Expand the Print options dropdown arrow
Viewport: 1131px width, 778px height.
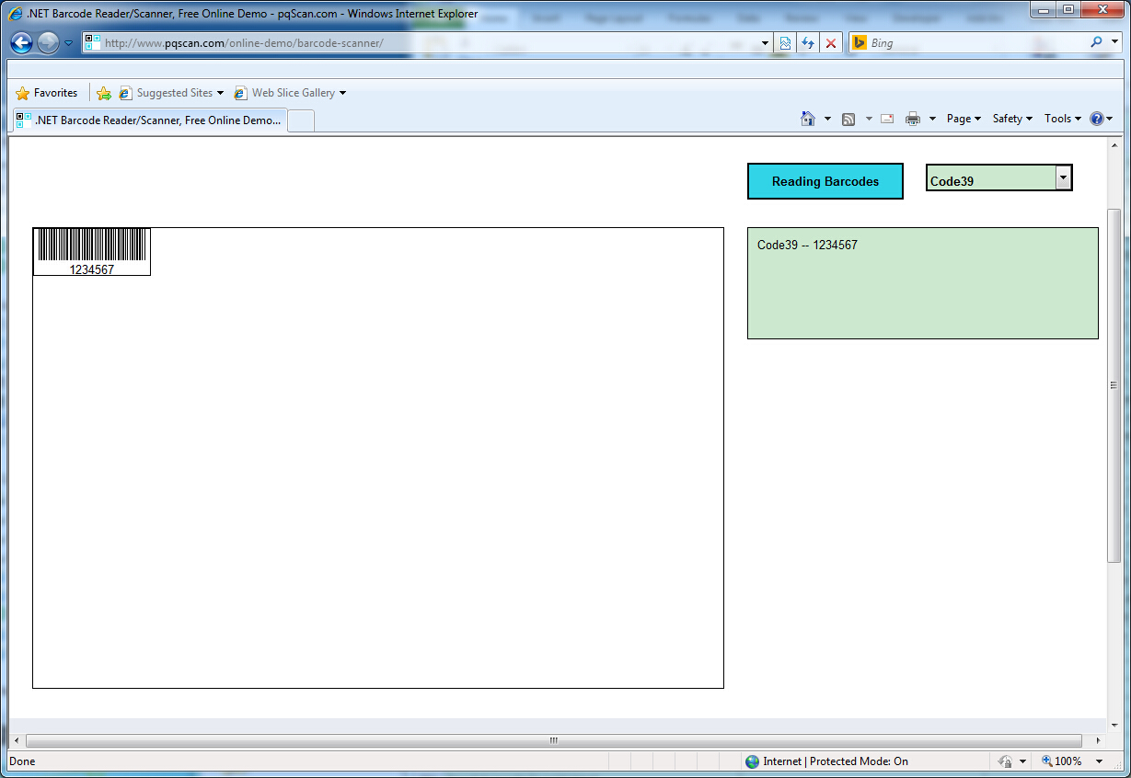pos(932,119)
